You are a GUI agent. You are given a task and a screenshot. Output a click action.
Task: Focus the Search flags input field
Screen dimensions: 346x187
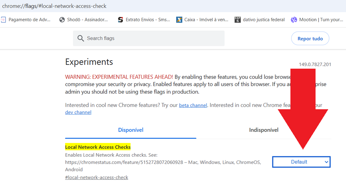coord(149,38)
